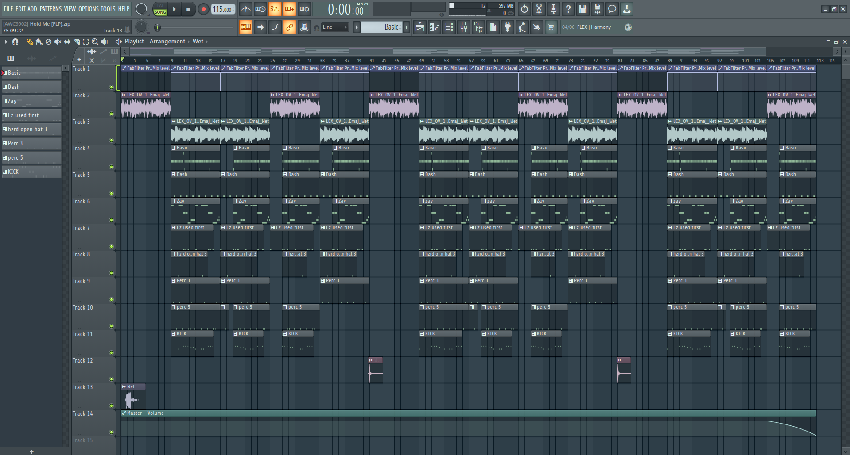
Task: Open the Channel rack view
Action: (449, 27)
